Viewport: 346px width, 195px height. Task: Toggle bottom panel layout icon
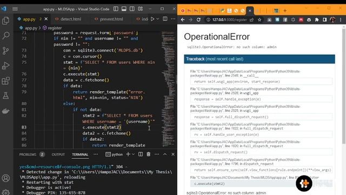pos(124,9)
